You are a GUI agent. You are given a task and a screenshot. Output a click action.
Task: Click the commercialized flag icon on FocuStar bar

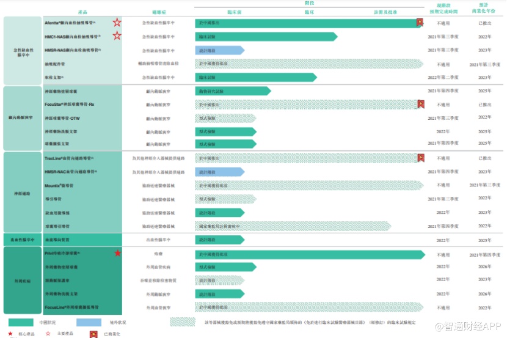pos(421,104)
